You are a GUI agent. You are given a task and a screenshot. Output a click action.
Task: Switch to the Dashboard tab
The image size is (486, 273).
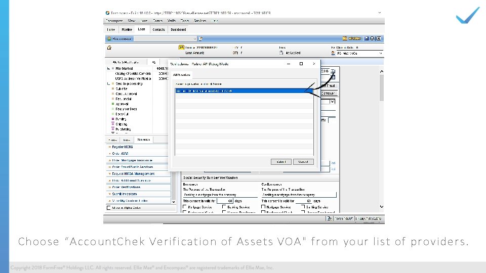(x=178, y=30)
